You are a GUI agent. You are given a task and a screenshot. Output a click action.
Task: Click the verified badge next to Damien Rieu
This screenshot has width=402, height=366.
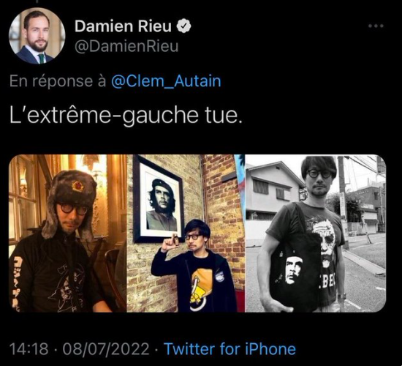(183, 26)
